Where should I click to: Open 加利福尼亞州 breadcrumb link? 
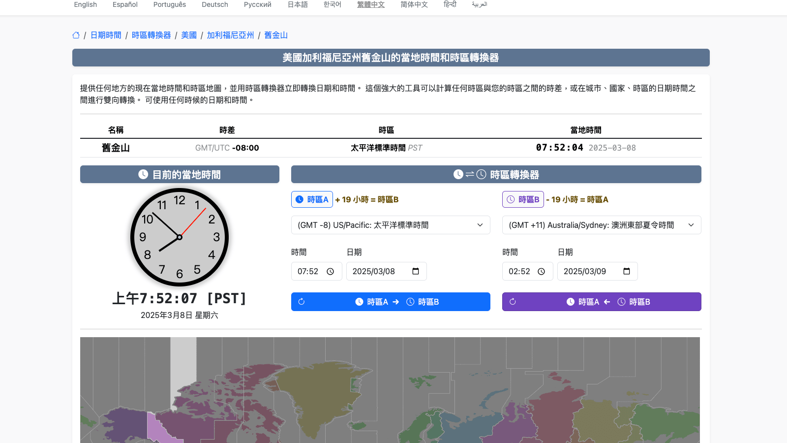pos(230,35)
